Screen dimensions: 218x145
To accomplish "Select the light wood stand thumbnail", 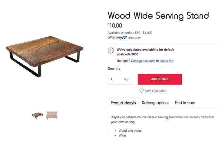I will [x=52, y=115].
